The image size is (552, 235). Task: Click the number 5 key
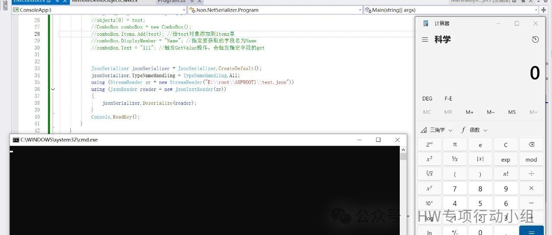(x=480, y=203)
